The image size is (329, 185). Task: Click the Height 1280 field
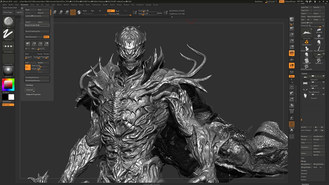click(40, 69)
